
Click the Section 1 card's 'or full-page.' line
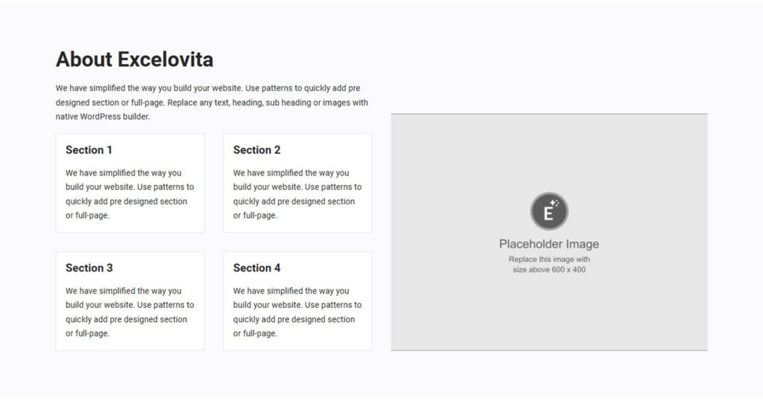[88, 215]
